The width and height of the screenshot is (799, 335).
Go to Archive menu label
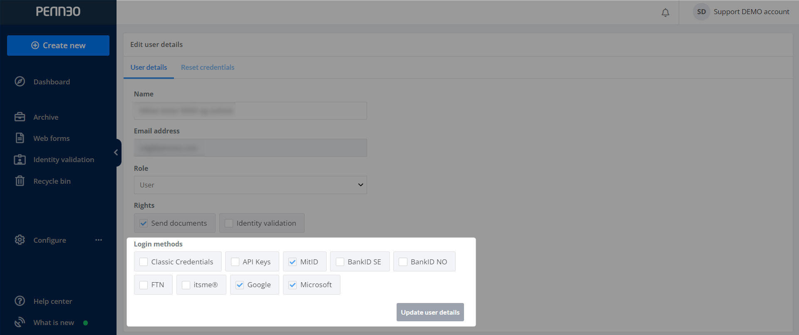click(x=46, y=117)
